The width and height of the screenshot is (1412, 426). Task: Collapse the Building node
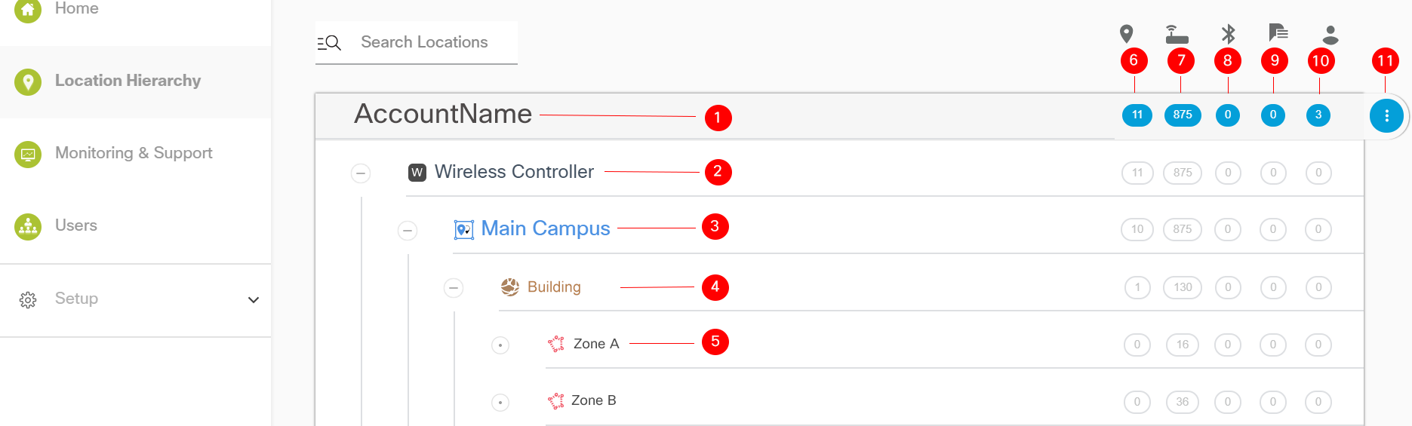pos(454,287)
